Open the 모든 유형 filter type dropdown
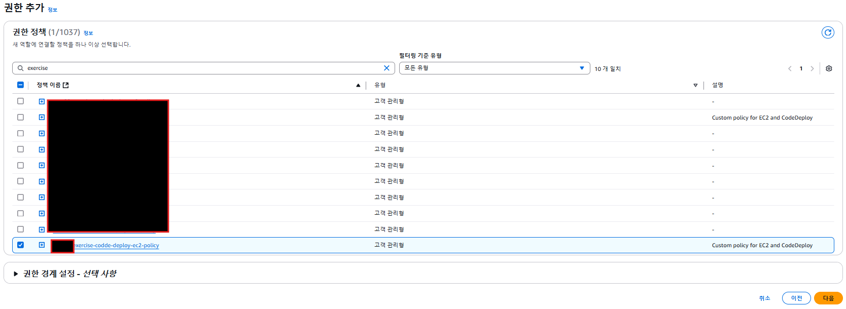 coord(495,68)
